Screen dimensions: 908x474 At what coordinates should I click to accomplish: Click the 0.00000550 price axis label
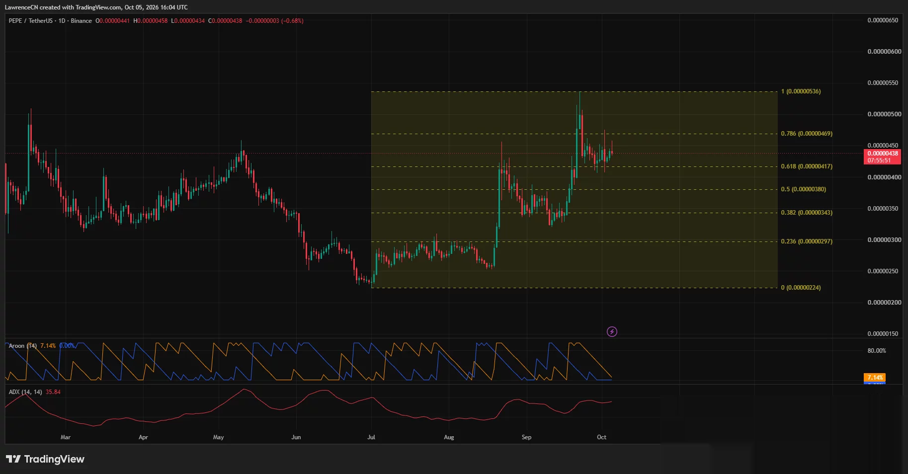[x=883, y=83]
